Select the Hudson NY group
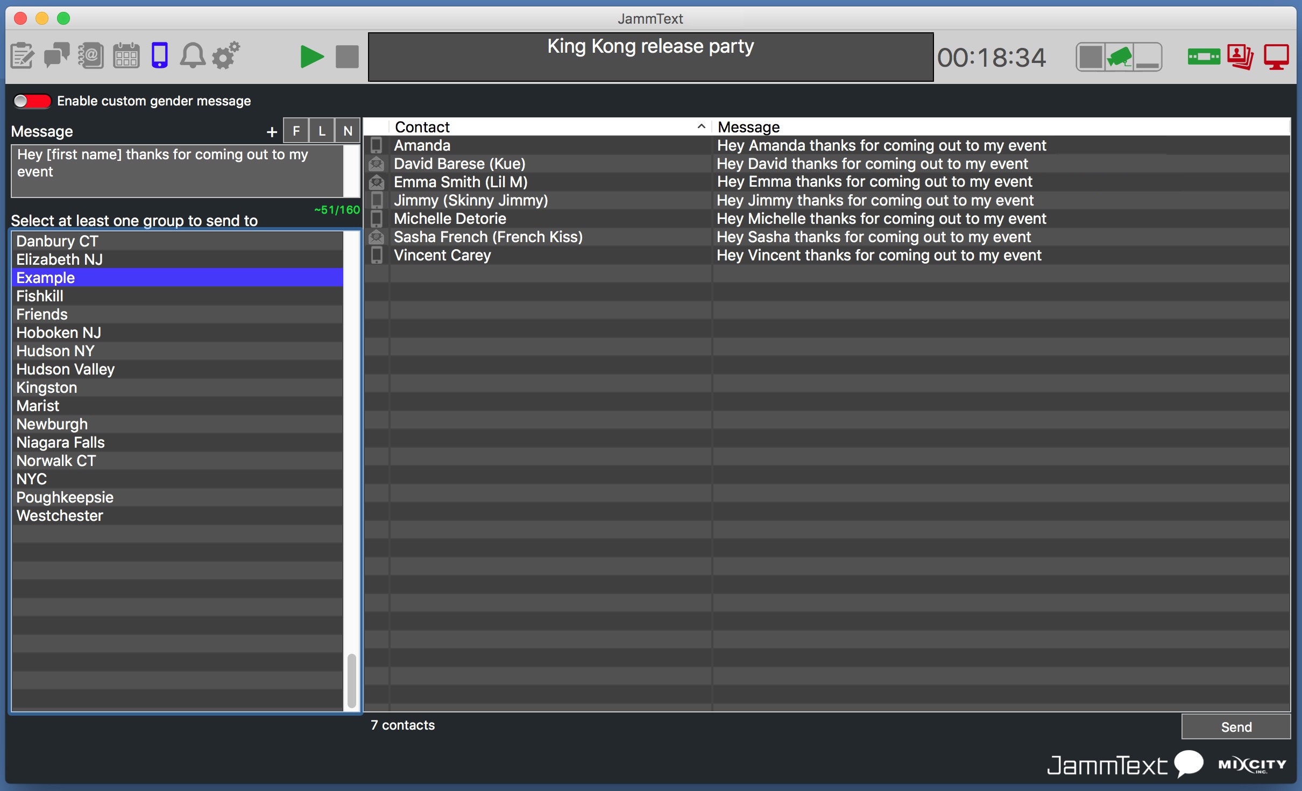Screen dimensions: 1302x791 (x=177, y=351)
